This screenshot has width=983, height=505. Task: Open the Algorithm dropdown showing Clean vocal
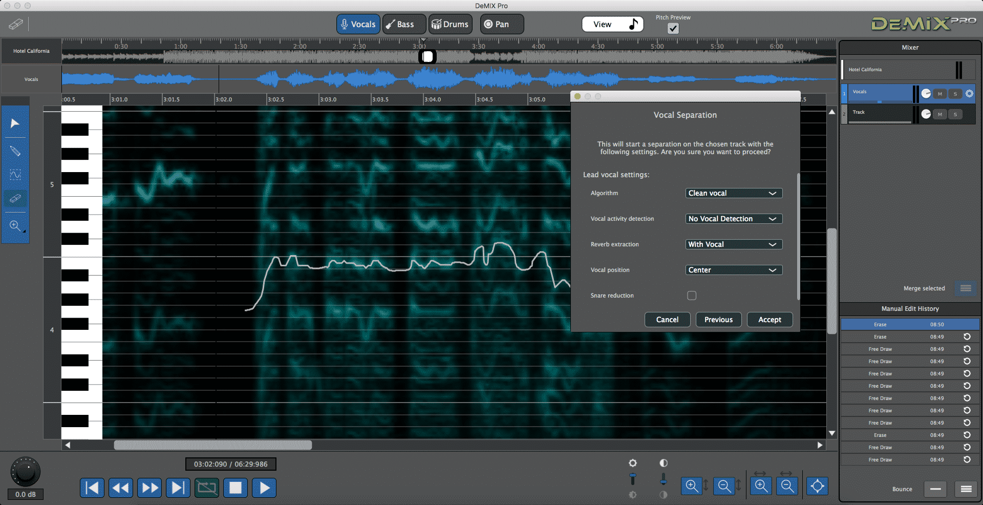tap(734, 193)
